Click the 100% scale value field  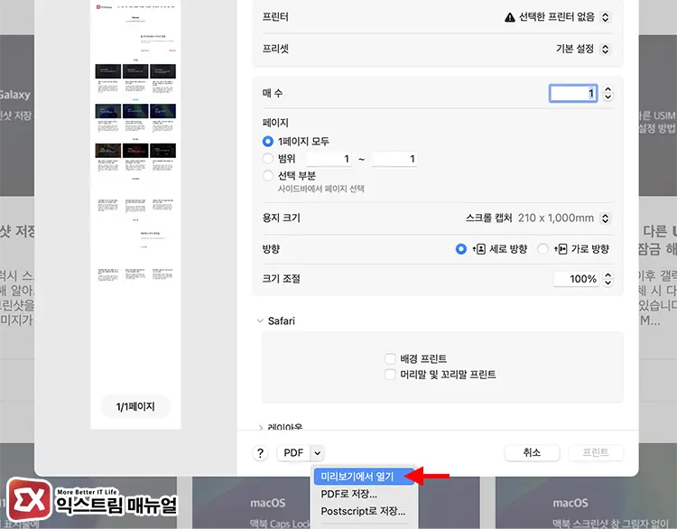coord(577,279)
